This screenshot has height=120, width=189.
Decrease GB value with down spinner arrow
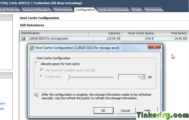point(143,78)
